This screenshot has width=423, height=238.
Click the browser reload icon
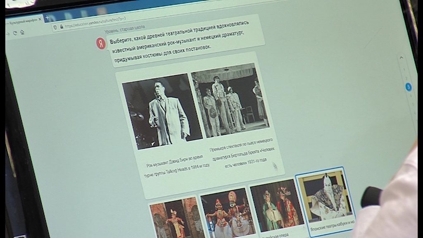15,33
